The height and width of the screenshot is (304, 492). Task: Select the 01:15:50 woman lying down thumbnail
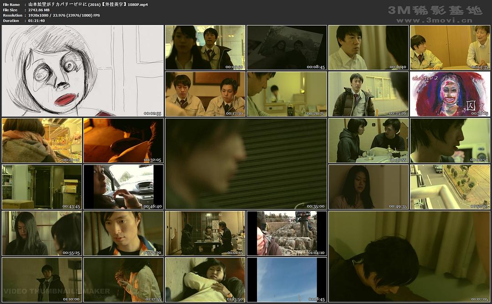[205, 279]
